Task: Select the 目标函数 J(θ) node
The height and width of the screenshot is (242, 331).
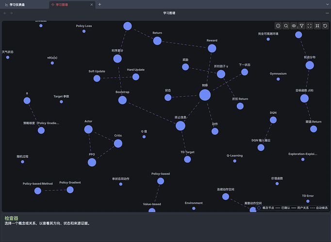Action: [x=304, y=98]
